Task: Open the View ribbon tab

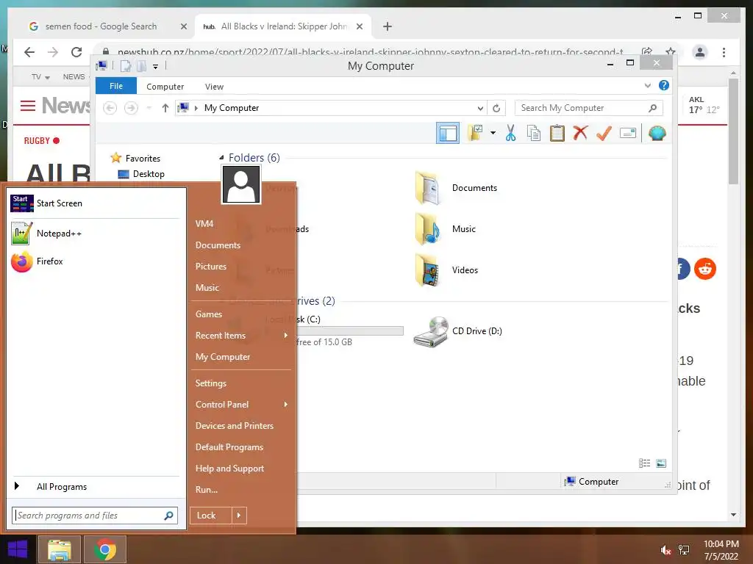Action: click(x=214, y=87)
